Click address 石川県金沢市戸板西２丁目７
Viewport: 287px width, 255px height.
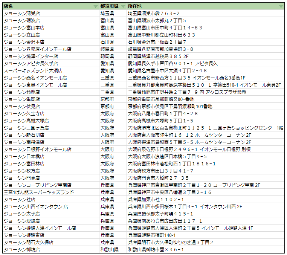pyautogui.click(x=206, y=42)
